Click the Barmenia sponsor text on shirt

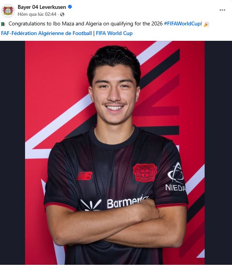[128, 202]
